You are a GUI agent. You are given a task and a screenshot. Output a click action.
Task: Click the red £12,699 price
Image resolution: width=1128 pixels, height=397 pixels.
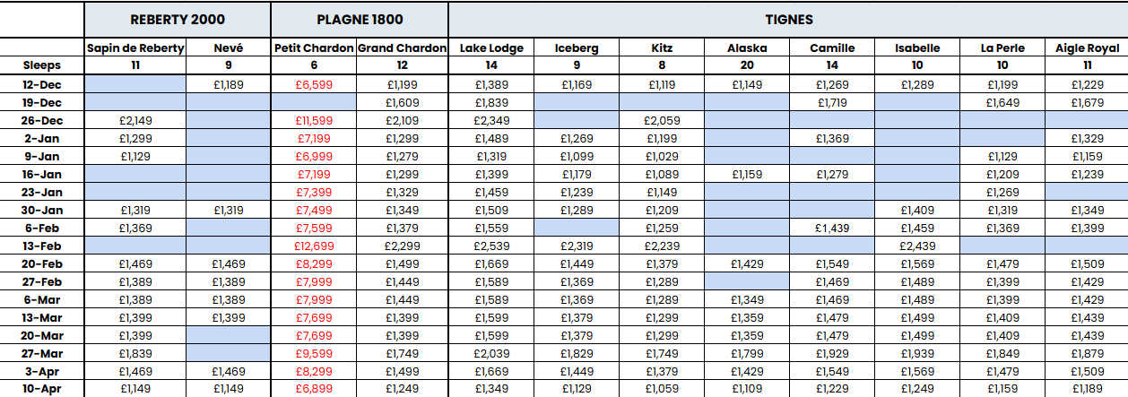coord(314,246)
